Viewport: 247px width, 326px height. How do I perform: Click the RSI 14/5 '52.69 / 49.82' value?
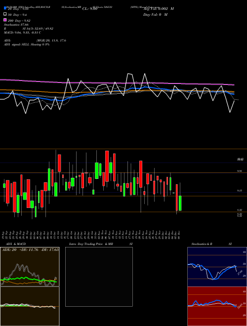(x=43, y=29)
